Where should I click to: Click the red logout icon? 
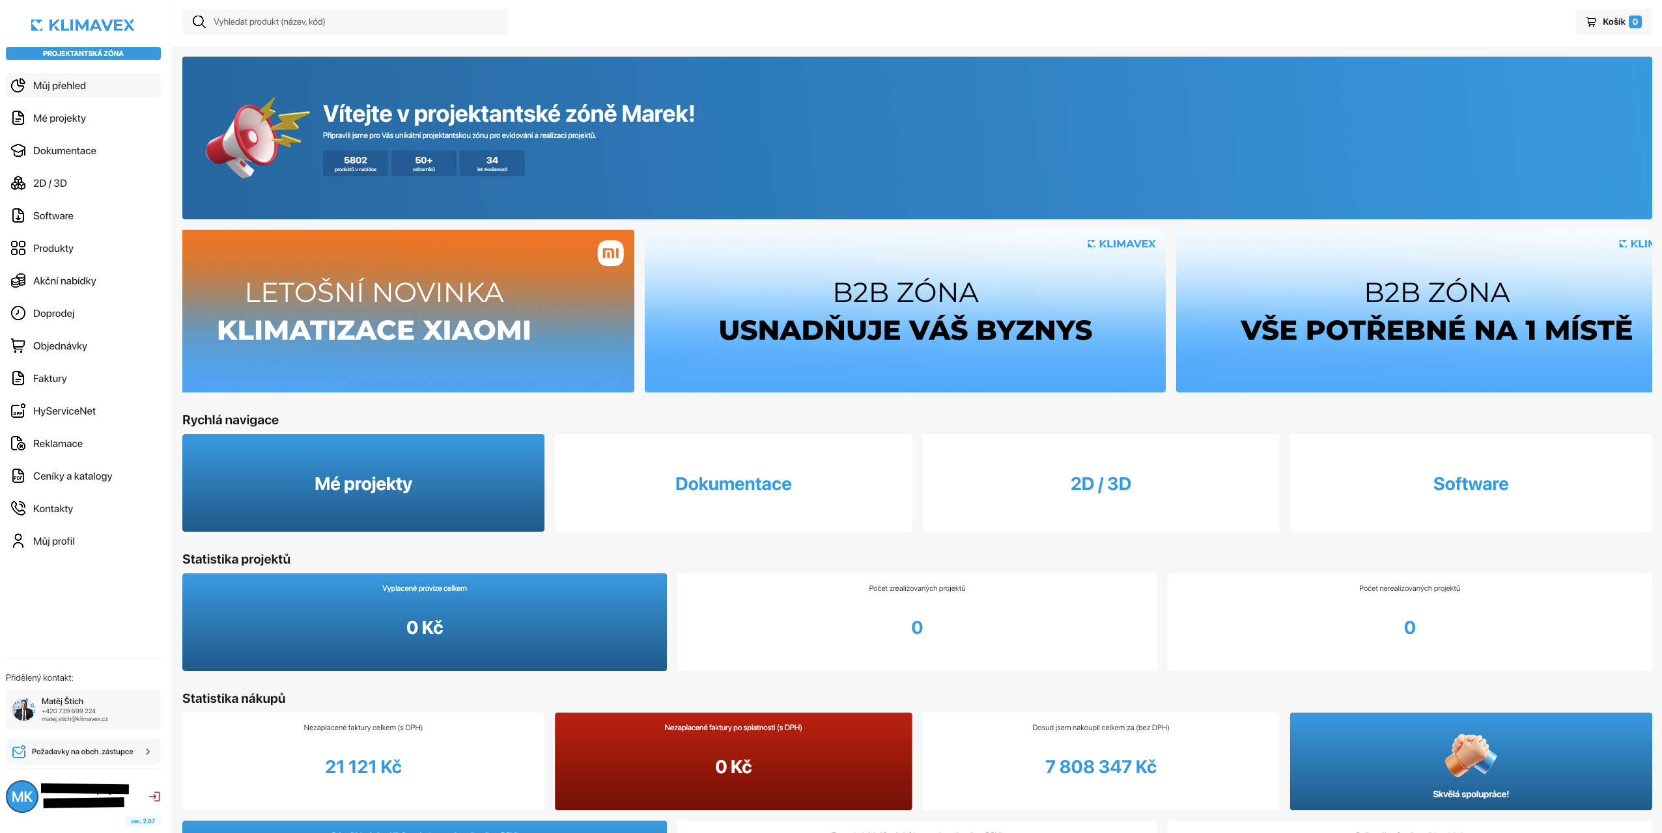click(154, 797)
